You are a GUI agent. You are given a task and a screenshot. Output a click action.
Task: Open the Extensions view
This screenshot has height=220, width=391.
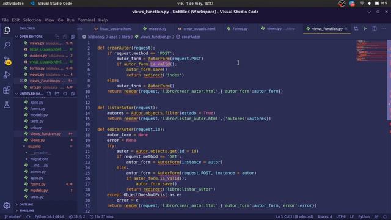point(7,90)
